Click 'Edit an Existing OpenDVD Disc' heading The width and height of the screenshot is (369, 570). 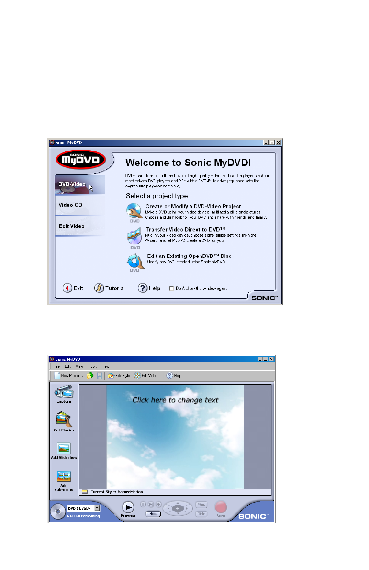pyautogui.click(x=189, y=256)
